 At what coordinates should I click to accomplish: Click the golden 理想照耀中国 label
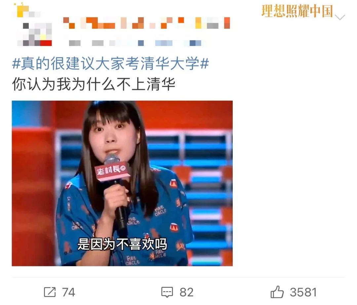pyautogui.click(x=297, y=11)
